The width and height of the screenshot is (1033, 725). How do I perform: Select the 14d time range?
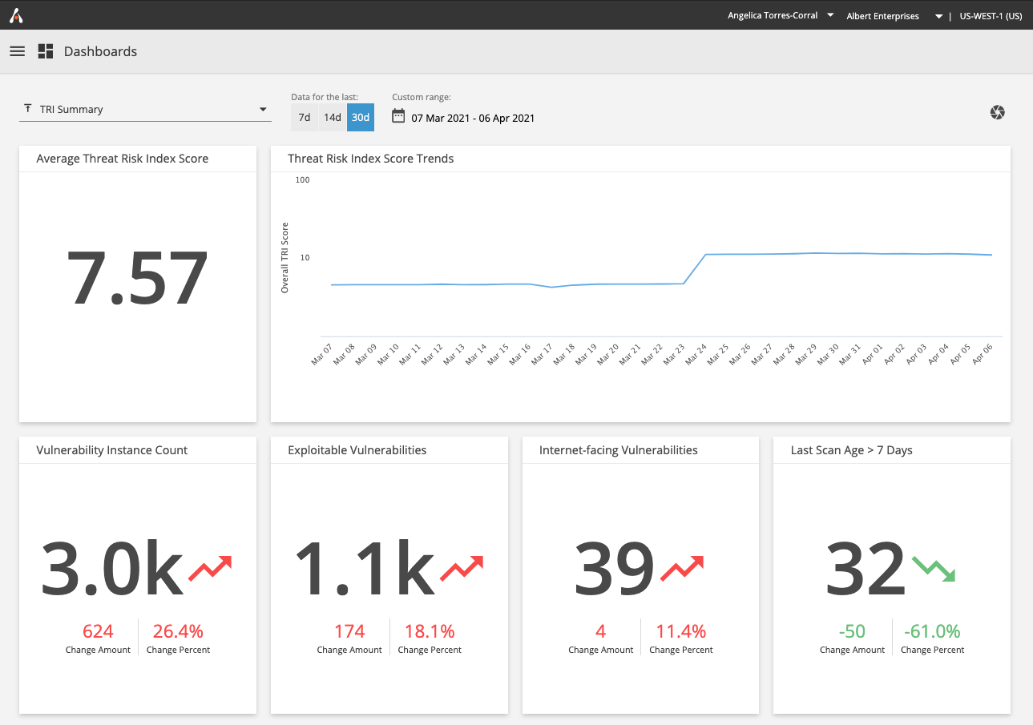[332, 116]
